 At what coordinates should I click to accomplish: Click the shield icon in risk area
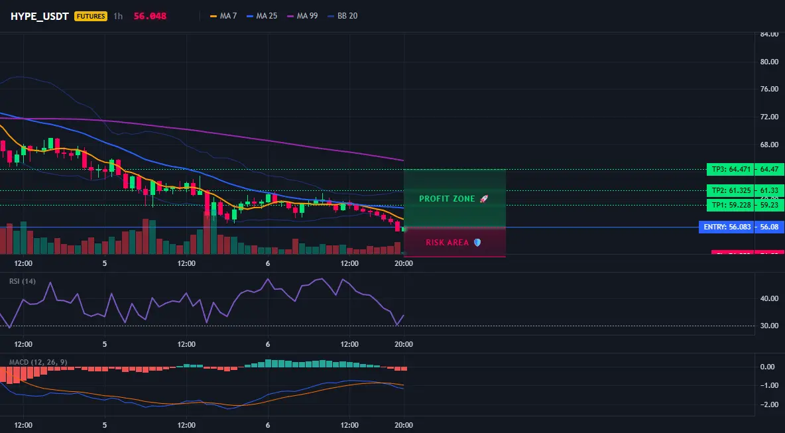[x=477, y=242]
